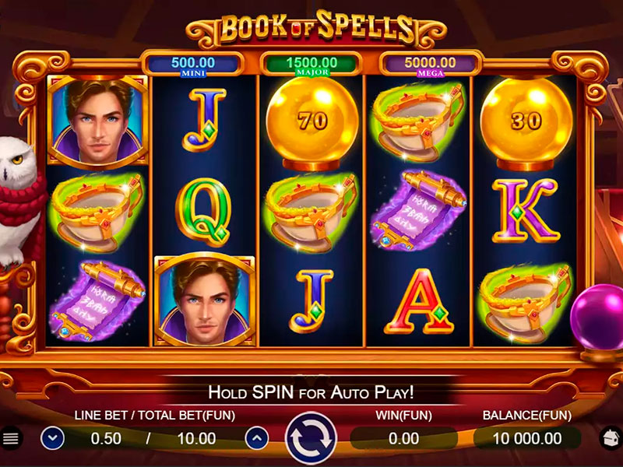Go to lobby via home icon
Screen dimensions: 623x467
pos(612,438)
